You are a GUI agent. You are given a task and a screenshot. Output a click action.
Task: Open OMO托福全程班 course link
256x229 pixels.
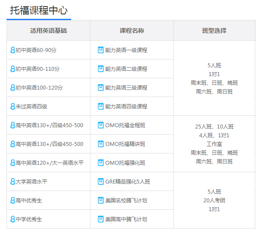point(125,125)
